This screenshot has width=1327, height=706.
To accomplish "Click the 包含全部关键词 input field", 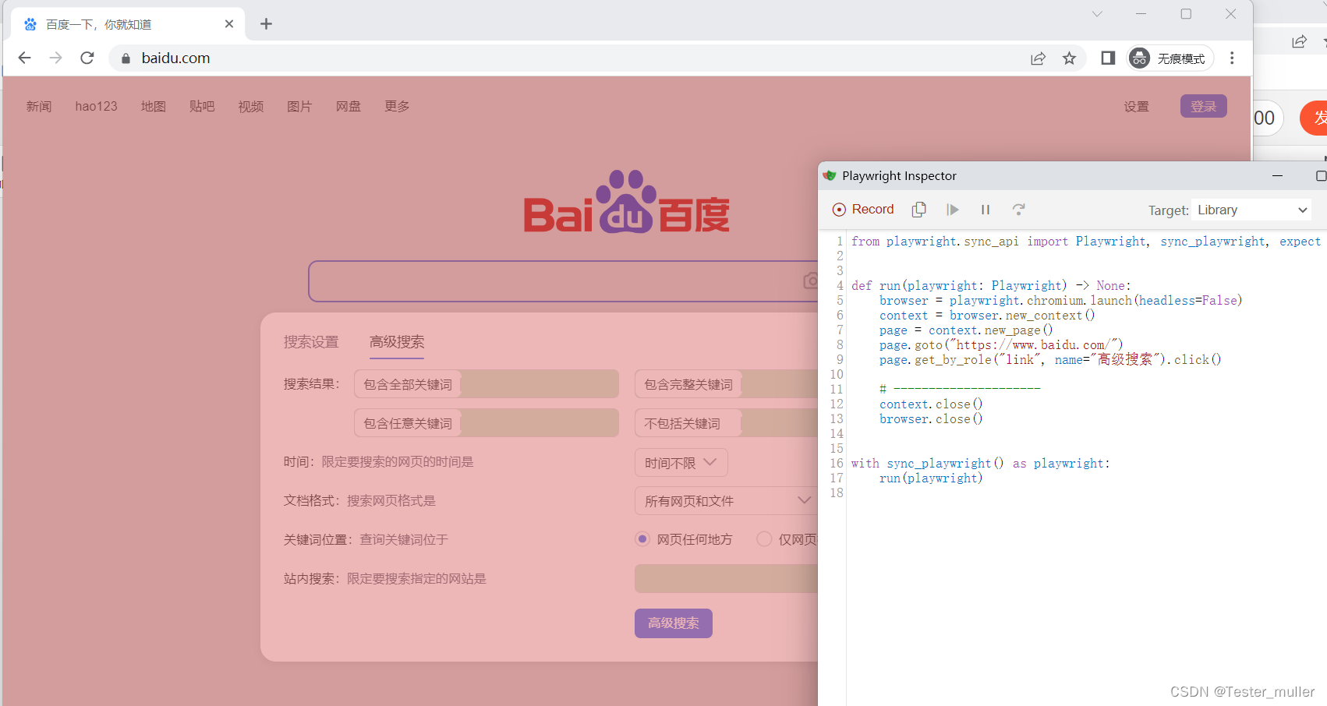I will click(x=540, y=384).
